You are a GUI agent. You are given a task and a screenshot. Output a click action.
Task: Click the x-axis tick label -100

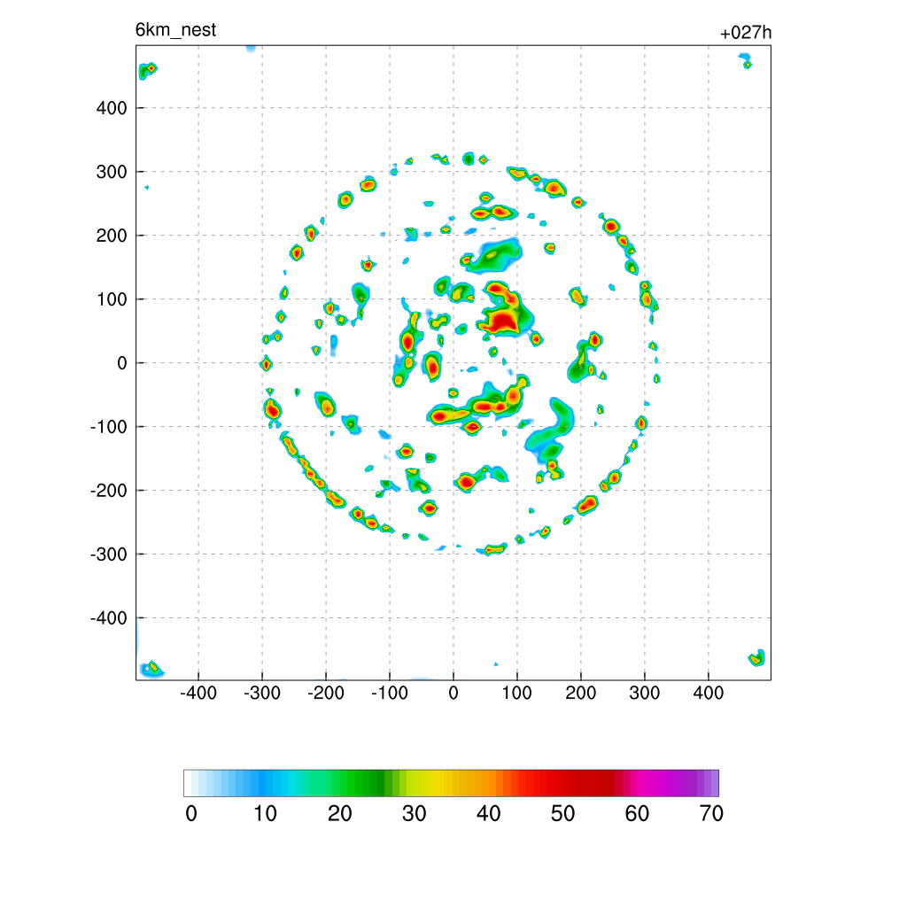pos(390,693)
